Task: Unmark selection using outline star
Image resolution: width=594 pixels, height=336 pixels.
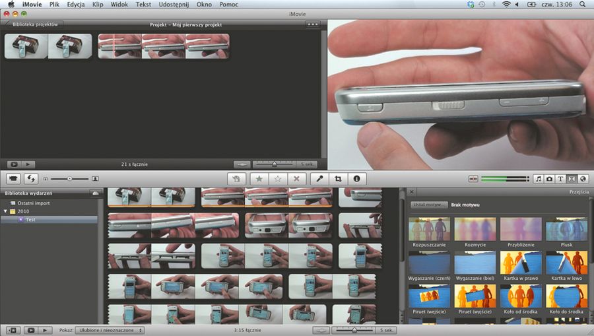Action: pyautogui.click(x=278, y=179)
